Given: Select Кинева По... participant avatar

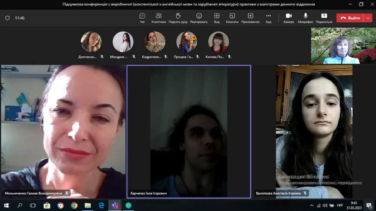Looking at the screenshot, I should (x=219, y=42).
